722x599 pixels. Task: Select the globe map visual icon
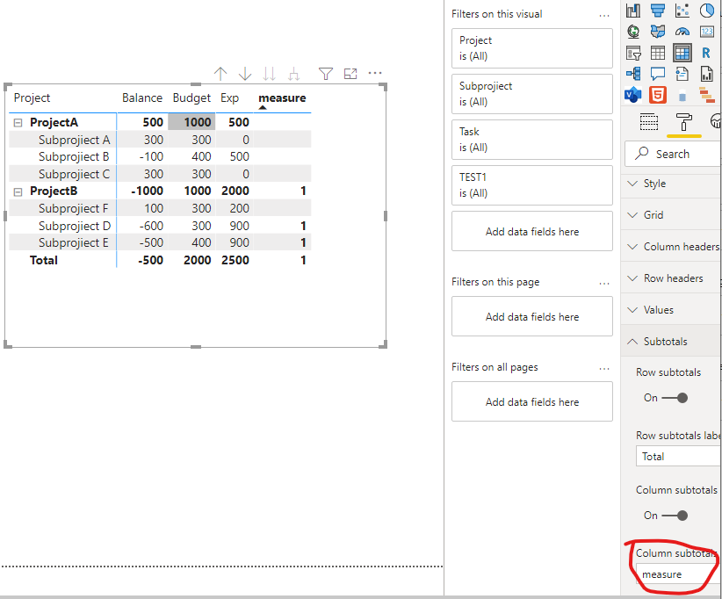pos(633,32)
